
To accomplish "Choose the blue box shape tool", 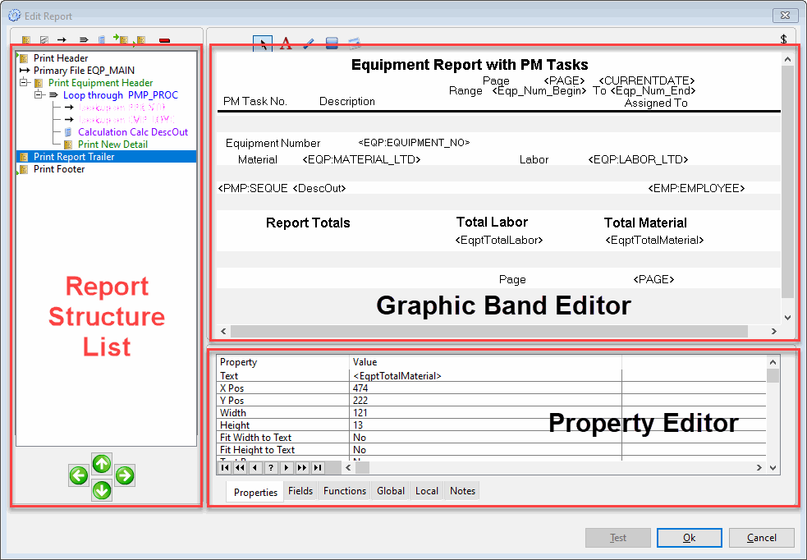I will tap(332, 44).
